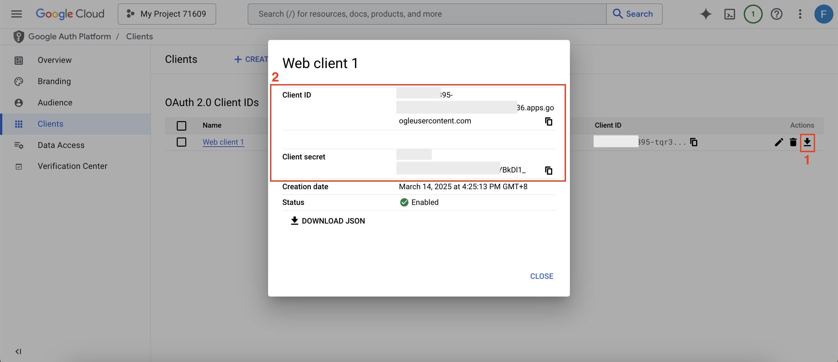The height and width of the screenshot is (362, 838).
Task: Close the Web client 1 dialog
Action: pos(542,276)
